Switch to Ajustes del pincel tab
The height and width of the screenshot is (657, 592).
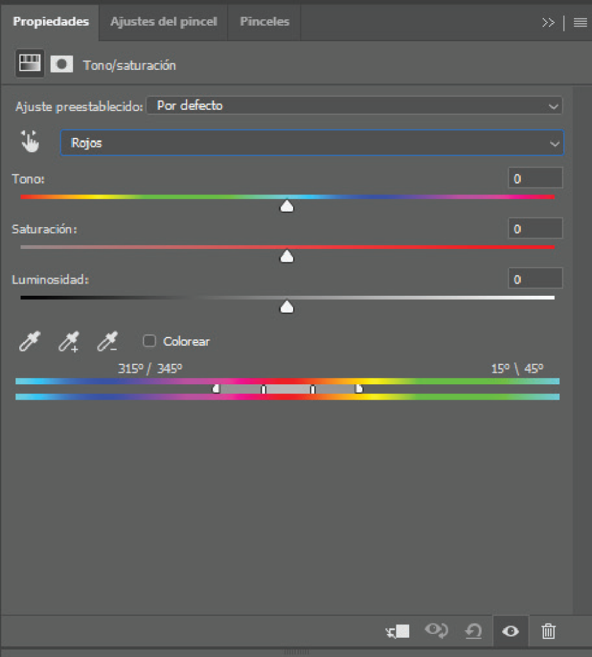tap(164, 21)
